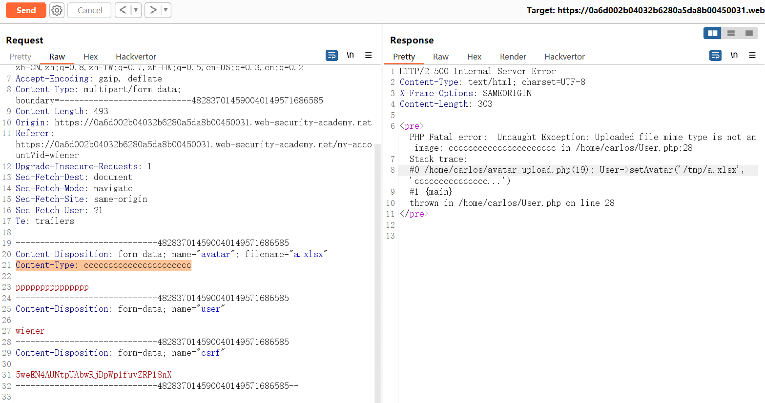
Task: Go back to previous request in history
Action: 123,10
